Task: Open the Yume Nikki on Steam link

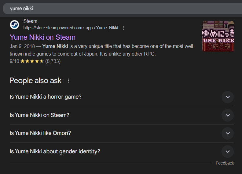Action: pyautogui.click(x=42, y=37)
